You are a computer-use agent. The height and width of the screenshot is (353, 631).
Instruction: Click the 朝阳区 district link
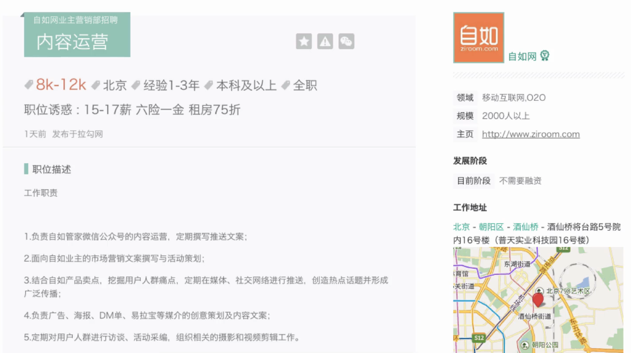click(491, 227)
